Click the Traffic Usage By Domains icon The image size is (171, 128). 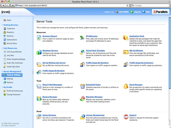[x=39, y=72]
